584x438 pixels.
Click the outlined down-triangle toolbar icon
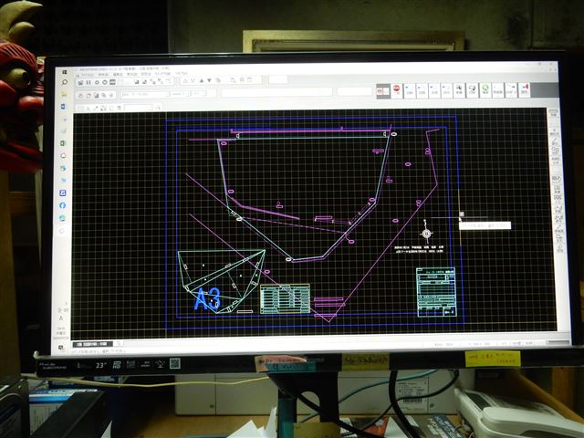193,80
